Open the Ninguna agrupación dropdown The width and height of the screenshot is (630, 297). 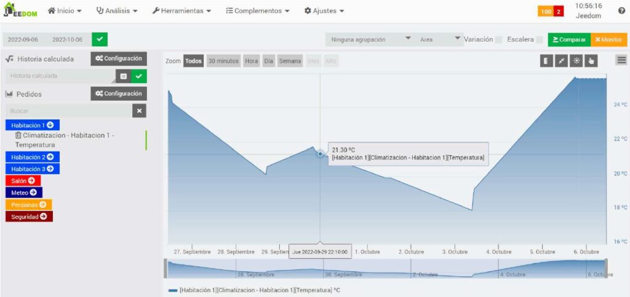[369, 39]
